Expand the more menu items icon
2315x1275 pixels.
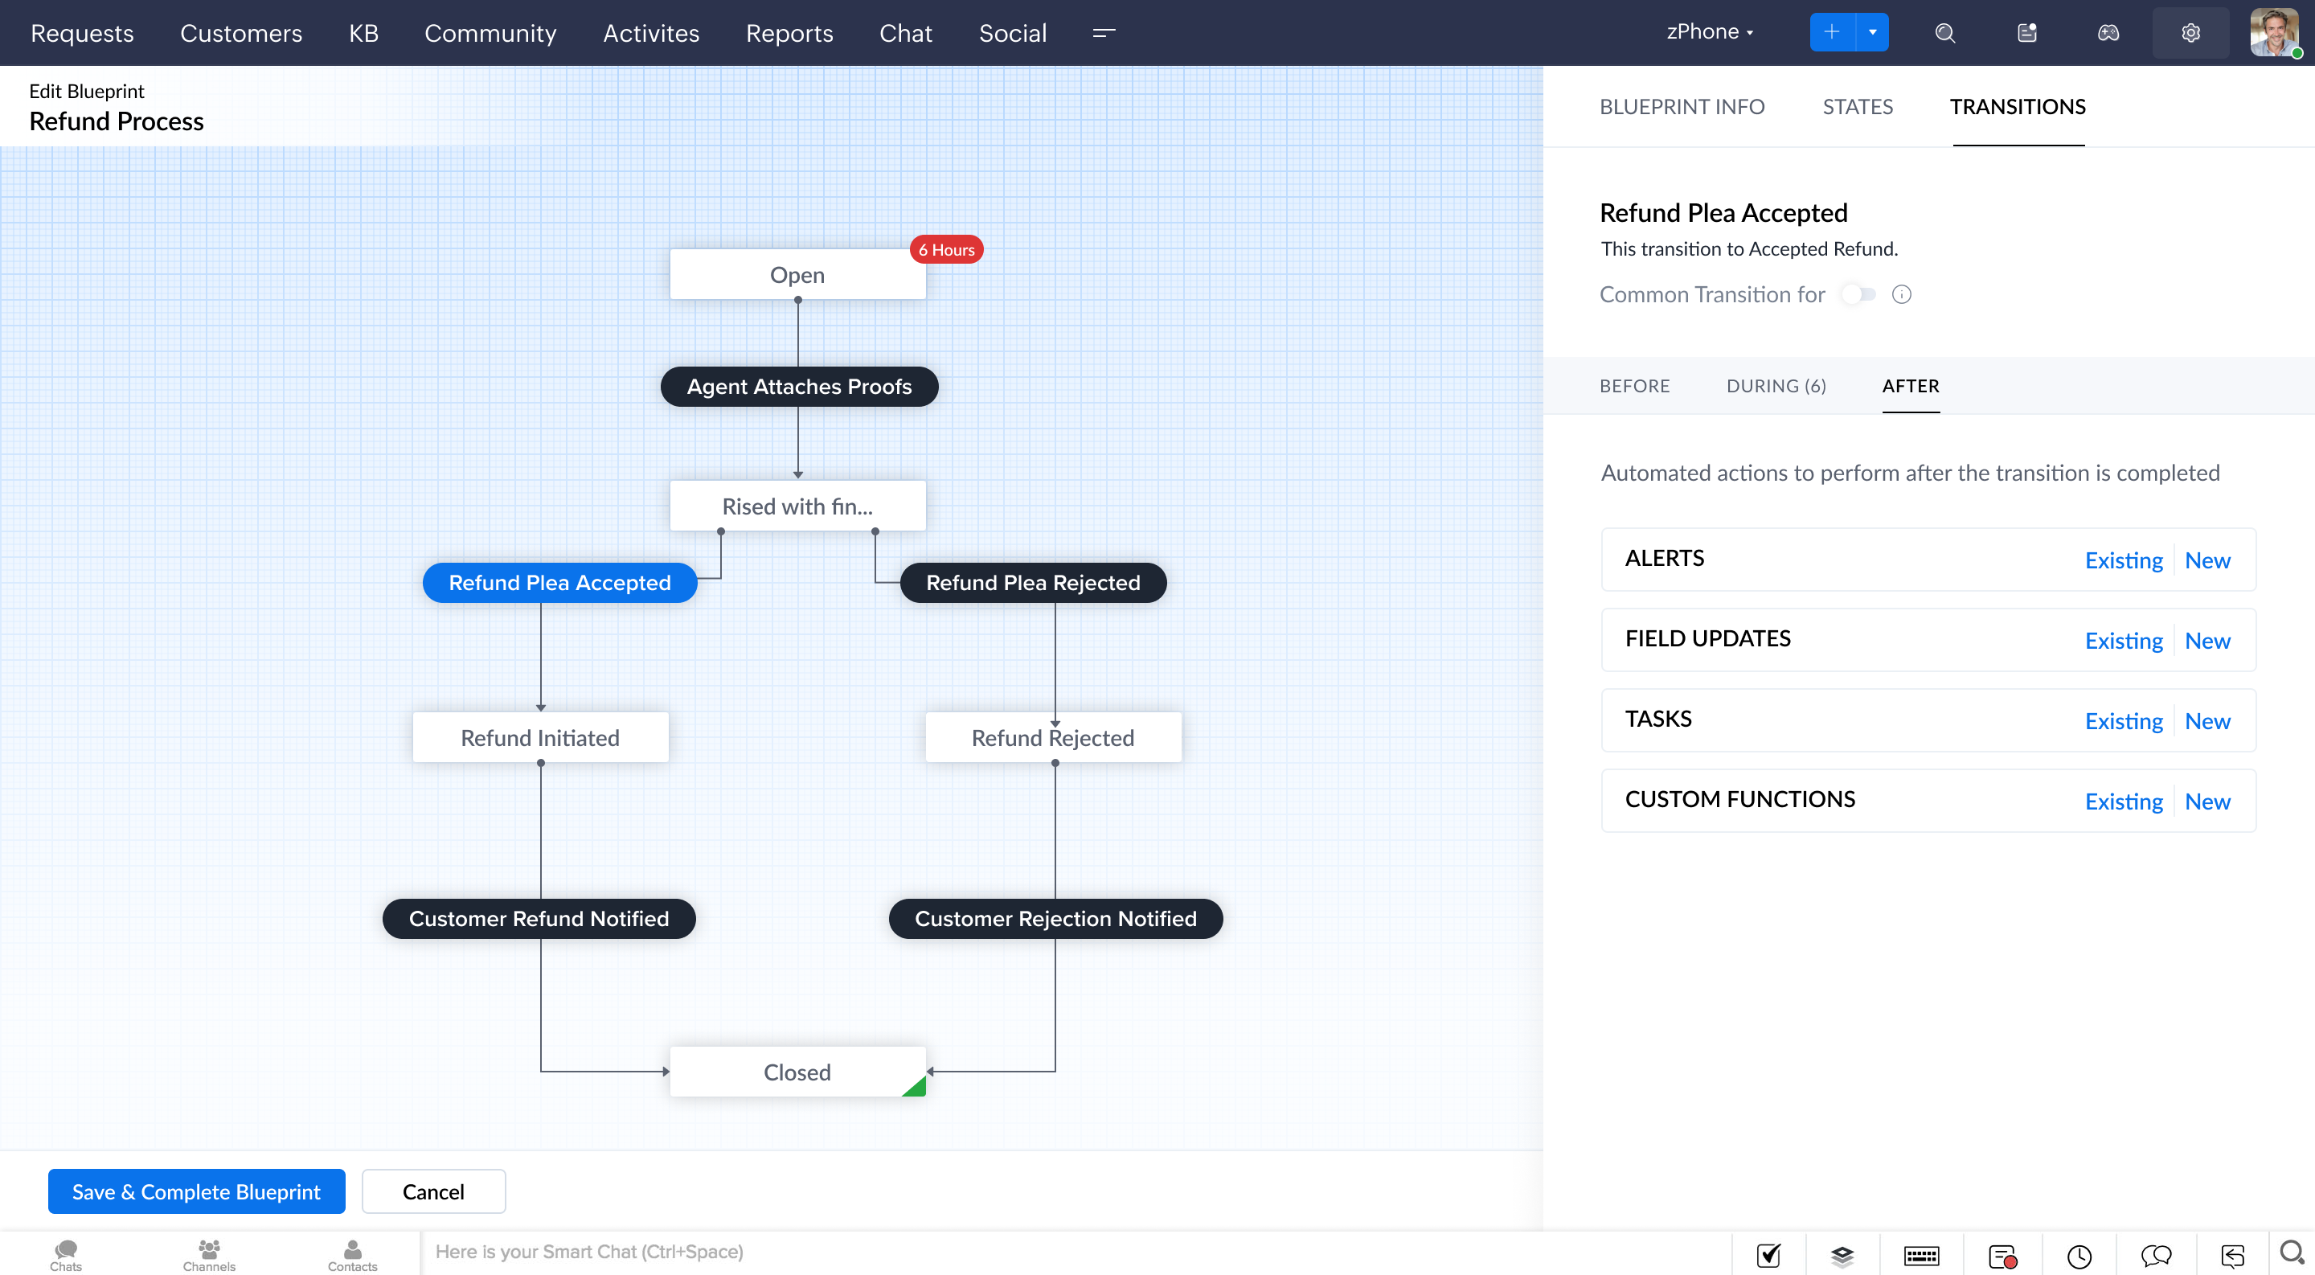pos(1104,33)
